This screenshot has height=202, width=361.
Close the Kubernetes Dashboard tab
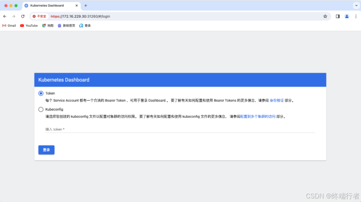77,6
